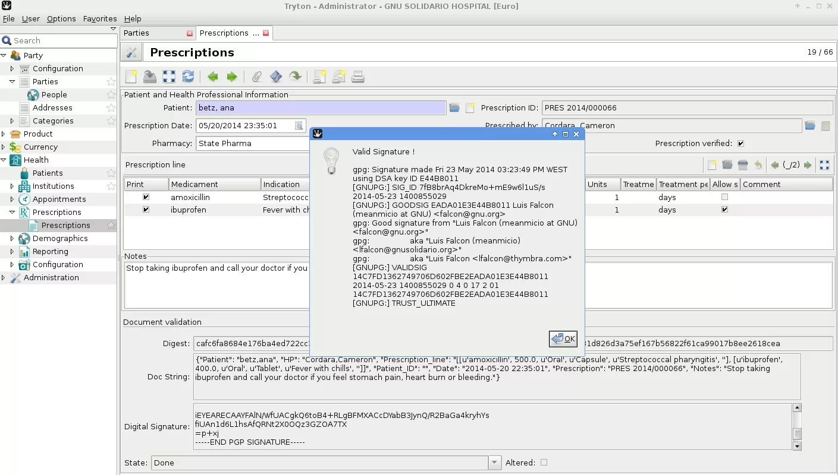Toggle Allow substitution for amoxicillin row
The height and width of the screenshot is (475, 838).
(724, 197)
